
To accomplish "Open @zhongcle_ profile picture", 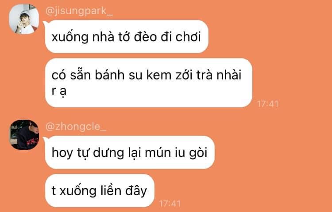I will point(24,134).
